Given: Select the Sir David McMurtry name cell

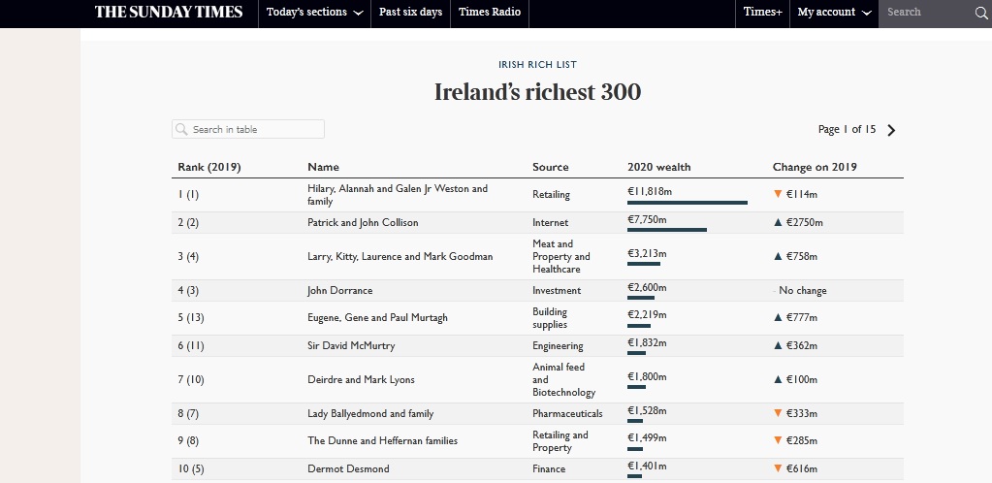Looking at the screenshot, I should click(x=351, y=345).
